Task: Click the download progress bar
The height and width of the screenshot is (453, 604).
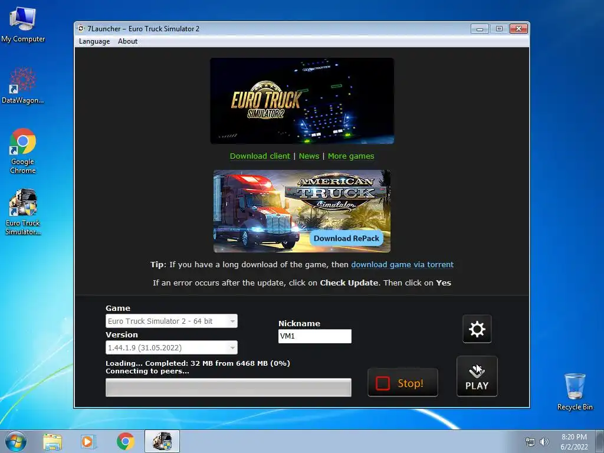Action: [228, 388]
